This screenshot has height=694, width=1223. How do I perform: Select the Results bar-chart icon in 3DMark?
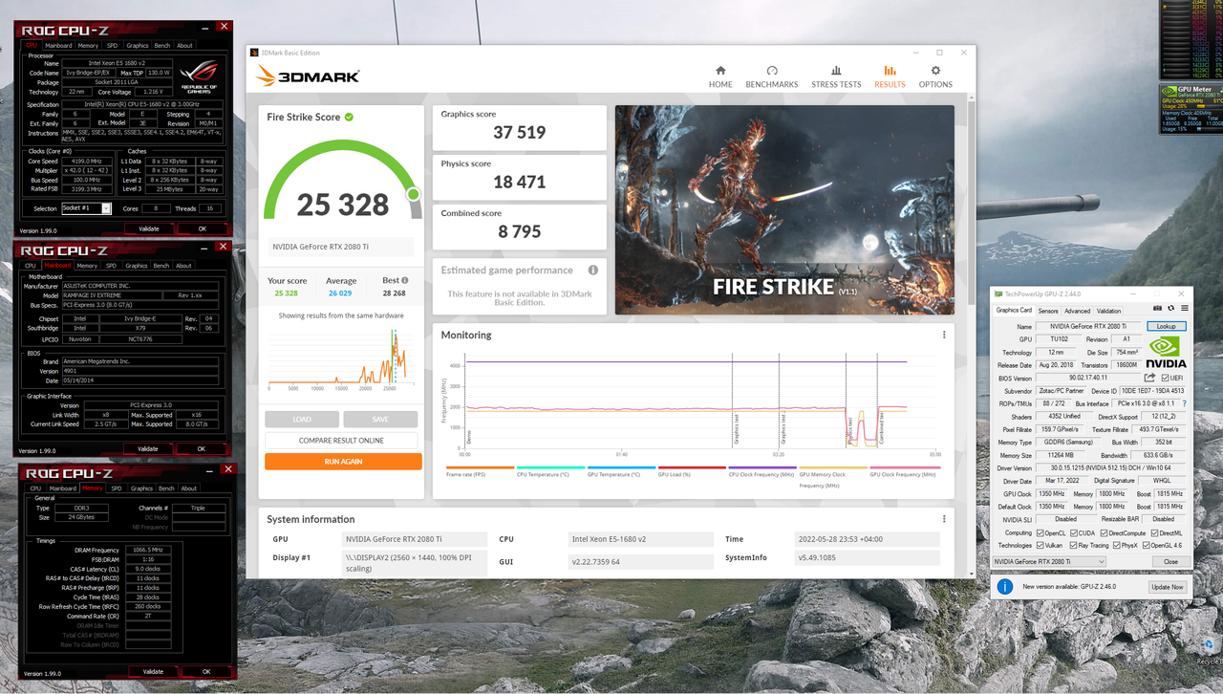[x=890, y=71]
